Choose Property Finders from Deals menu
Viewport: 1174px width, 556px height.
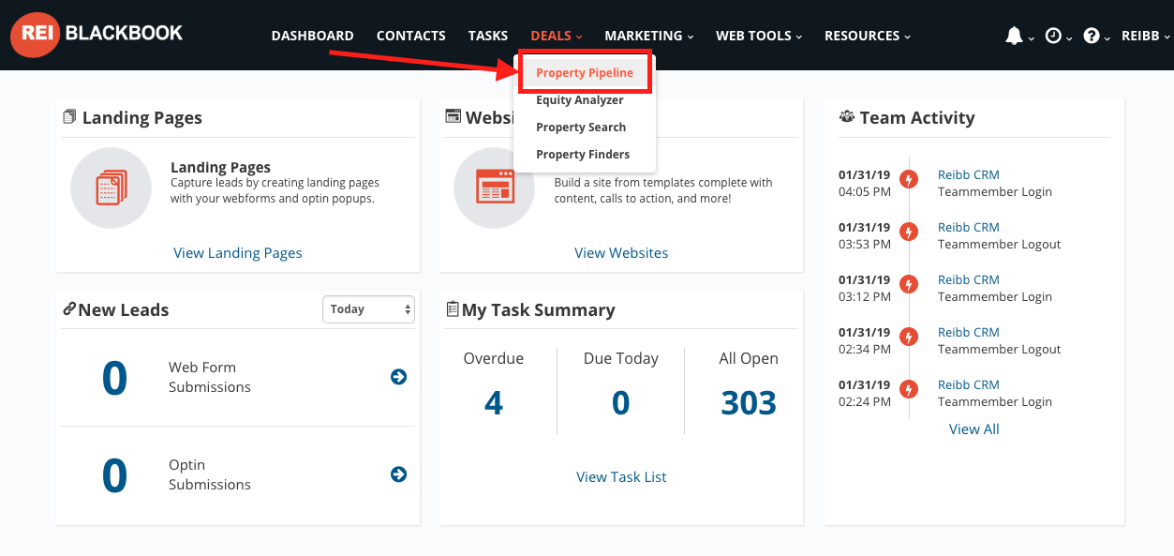583,155
